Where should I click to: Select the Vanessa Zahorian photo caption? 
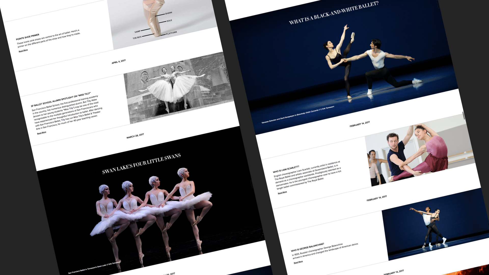coord(298,115)
